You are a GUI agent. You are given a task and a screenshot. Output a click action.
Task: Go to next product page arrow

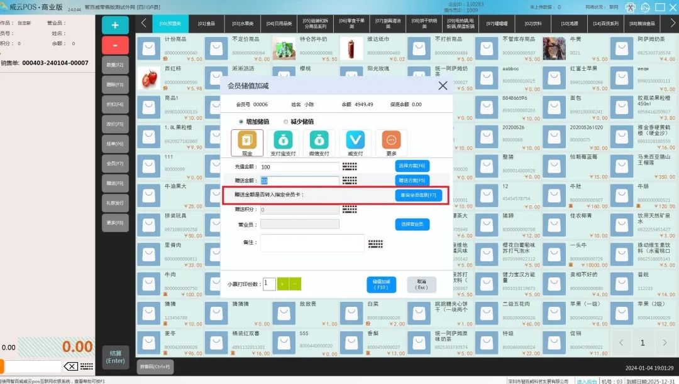665,343
